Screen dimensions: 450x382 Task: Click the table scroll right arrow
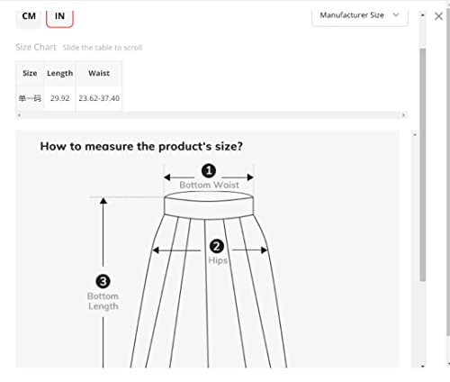(x=403, y=115)
